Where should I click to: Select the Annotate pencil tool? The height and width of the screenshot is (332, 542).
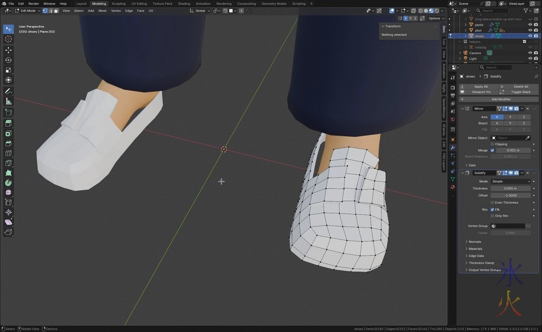(9, 91)
